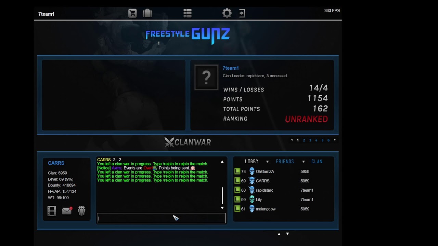The height and width of the screenshot is (246, 438).
Task: Click the 'CARRS: 2 : 2' chat line
Action: click(109, 160)
